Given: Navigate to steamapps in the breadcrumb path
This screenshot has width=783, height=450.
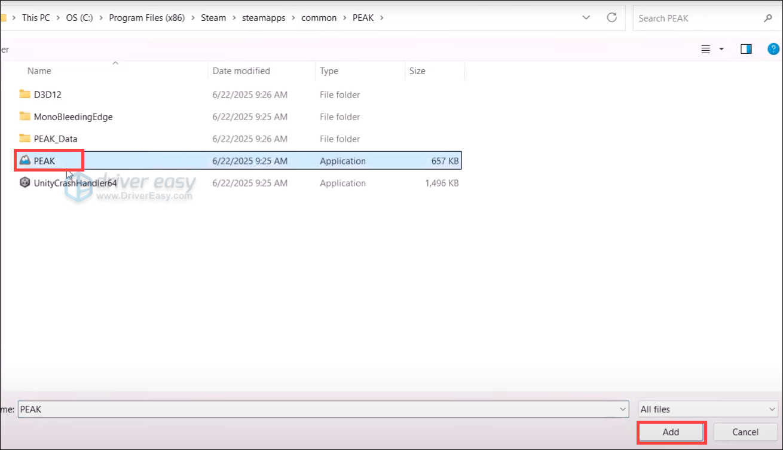Looking at the screenshot, I should (264, 18).
